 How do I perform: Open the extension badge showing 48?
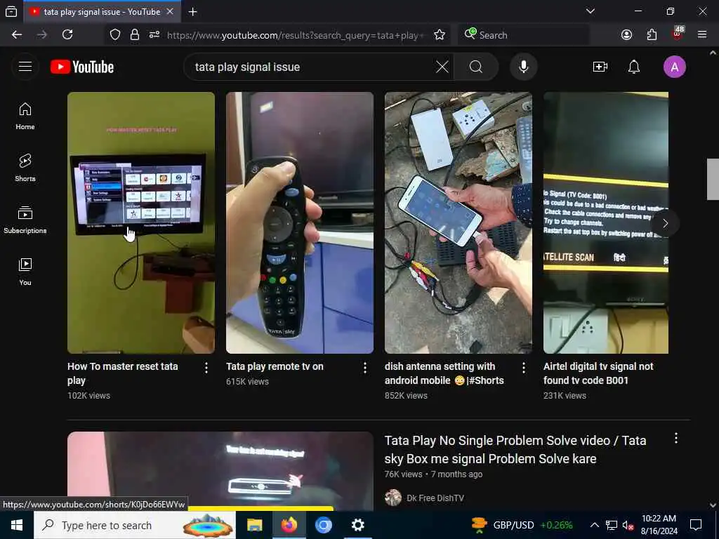(x=678, y=34)
